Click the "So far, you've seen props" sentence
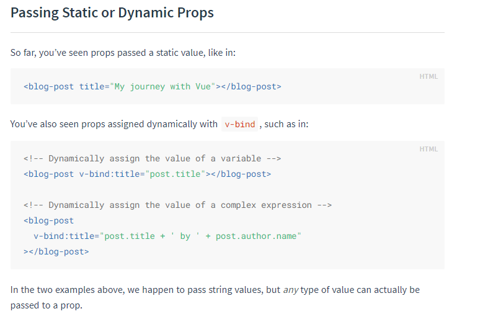This screenshot has width=493, height=319. 123,53
